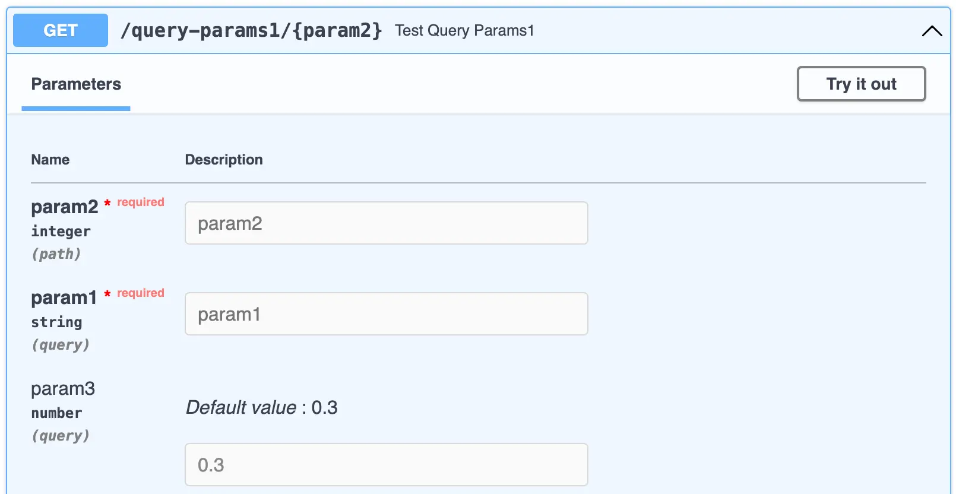Click the required label next to param2

(140, 202)
